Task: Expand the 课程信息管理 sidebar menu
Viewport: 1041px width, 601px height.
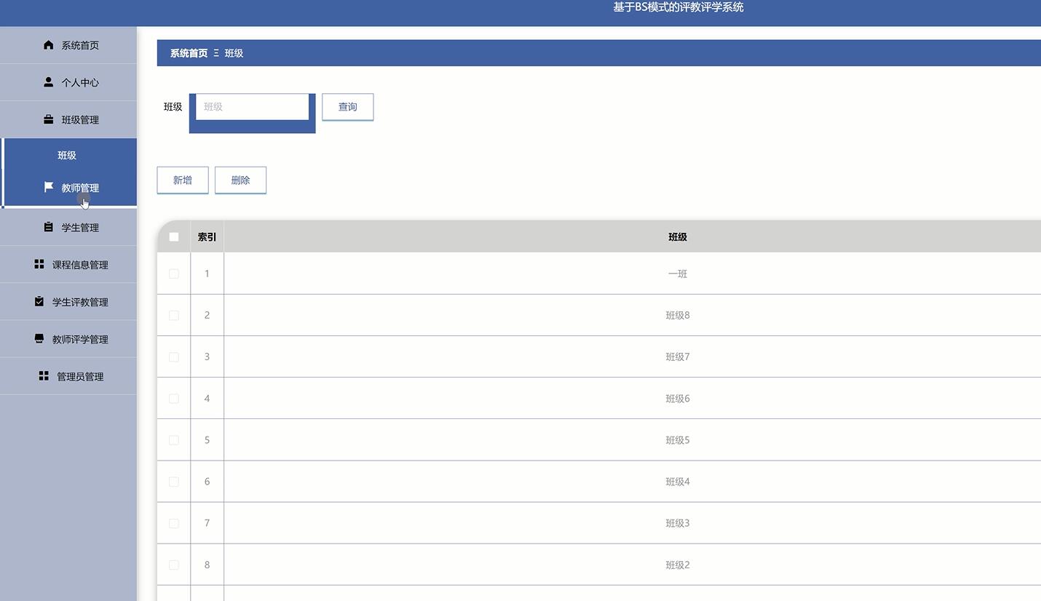Action: pyautogui.click(x=68, y=264)
